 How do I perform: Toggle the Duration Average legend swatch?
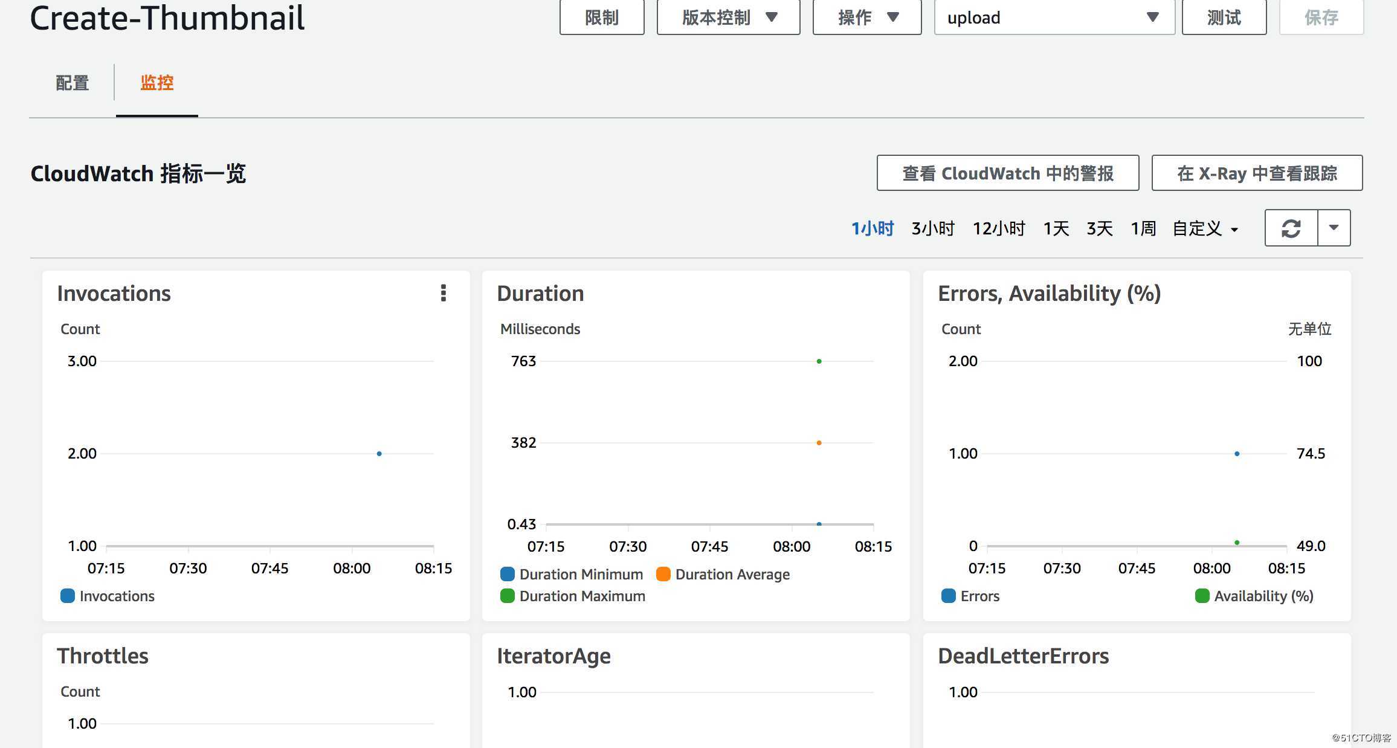pyautogui.click(x=663, y=574)
